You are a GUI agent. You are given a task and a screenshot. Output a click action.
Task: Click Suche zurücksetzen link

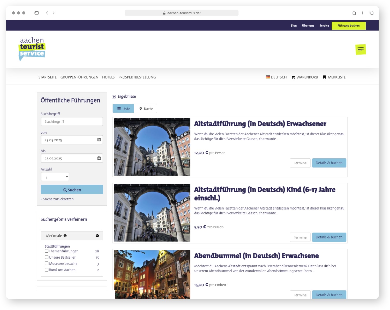(57, 199)
